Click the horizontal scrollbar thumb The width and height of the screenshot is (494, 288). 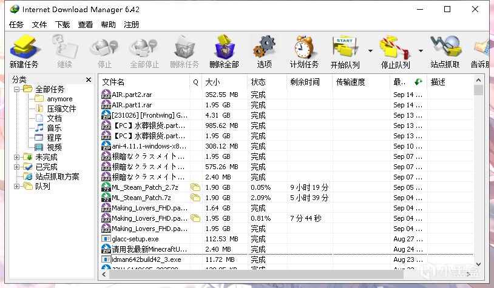coord(257,275)
